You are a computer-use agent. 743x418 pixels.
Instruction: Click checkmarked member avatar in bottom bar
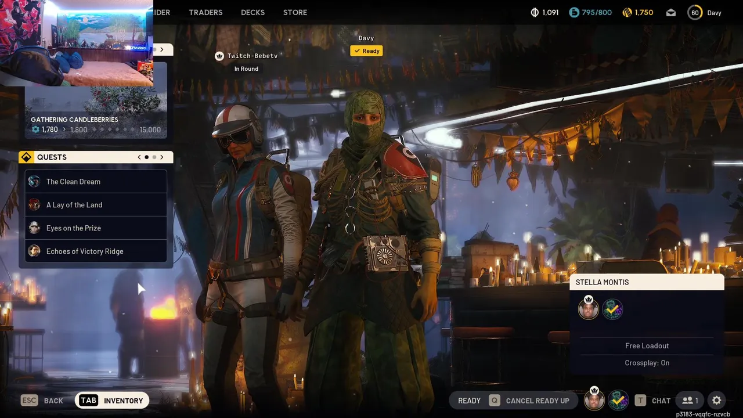click(x=618, y=400)
